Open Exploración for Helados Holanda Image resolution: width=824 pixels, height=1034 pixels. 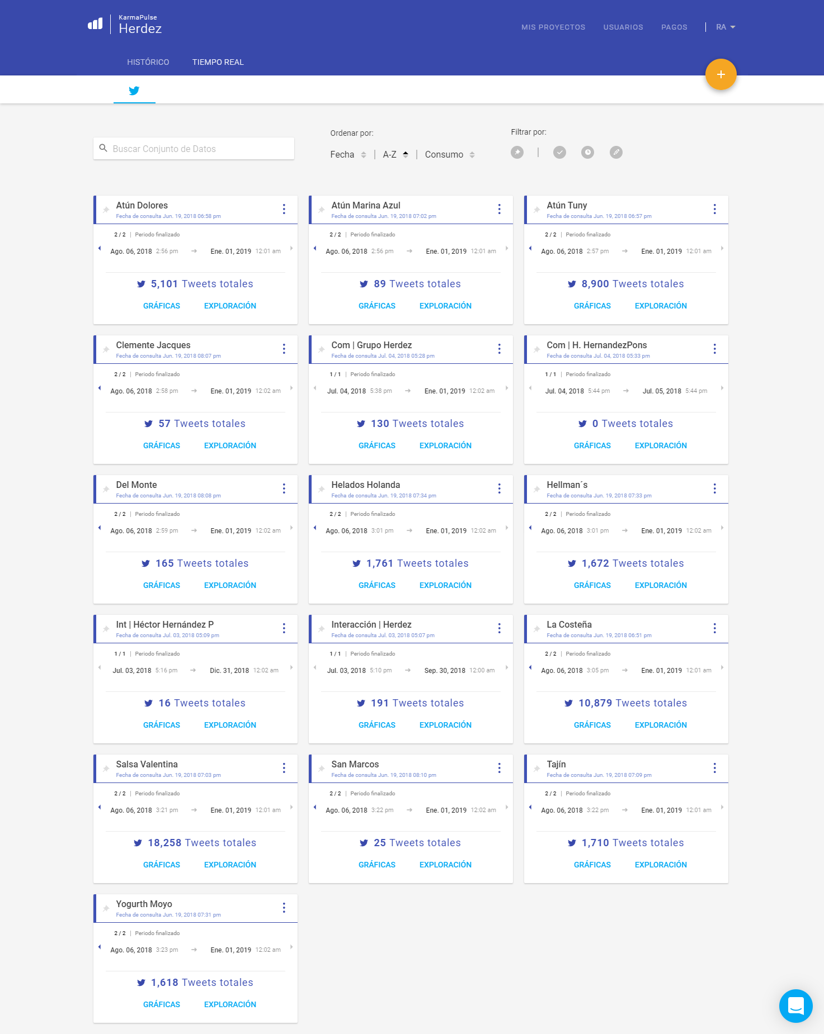445,585
